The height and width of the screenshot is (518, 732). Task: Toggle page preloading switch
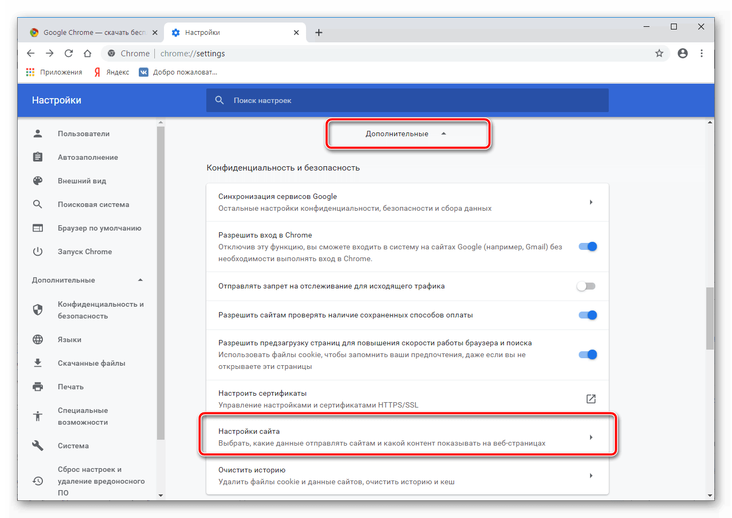pos(588,354)
